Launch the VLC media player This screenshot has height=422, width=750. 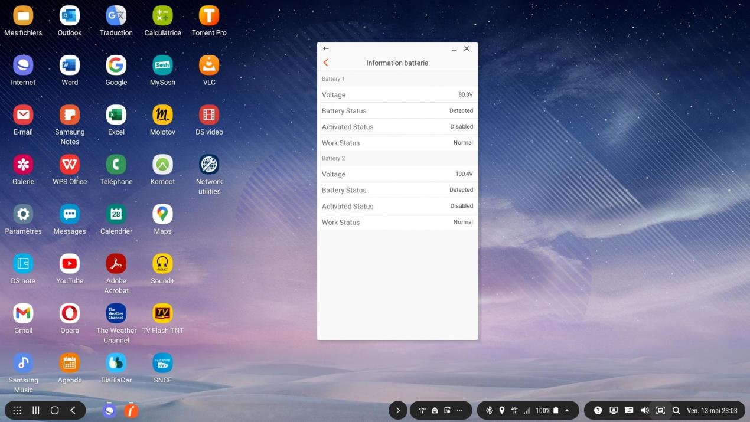click(x=209, y=65)
